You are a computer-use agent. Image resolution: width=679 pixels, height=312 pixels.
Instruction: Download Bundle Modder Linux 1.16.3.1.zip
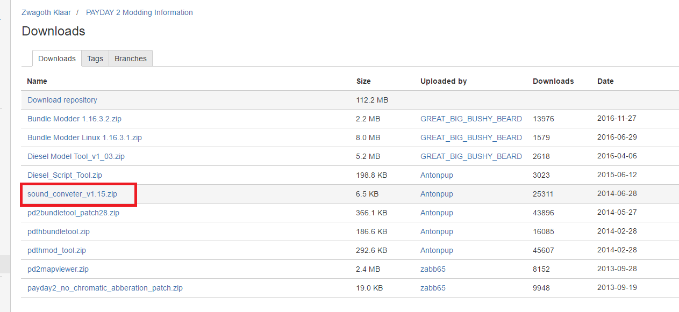click(x=84, y=137)
